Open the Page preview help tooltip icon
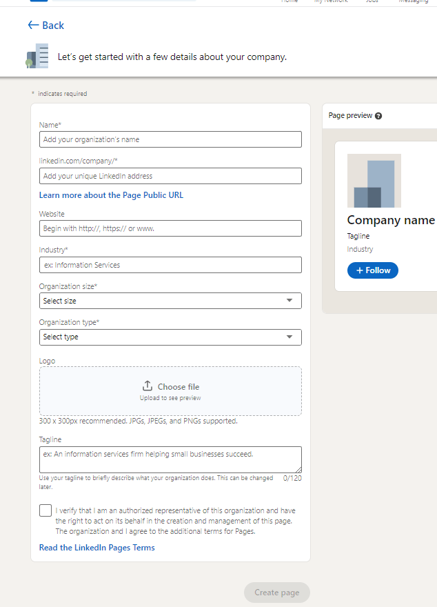 click(378, 115)
